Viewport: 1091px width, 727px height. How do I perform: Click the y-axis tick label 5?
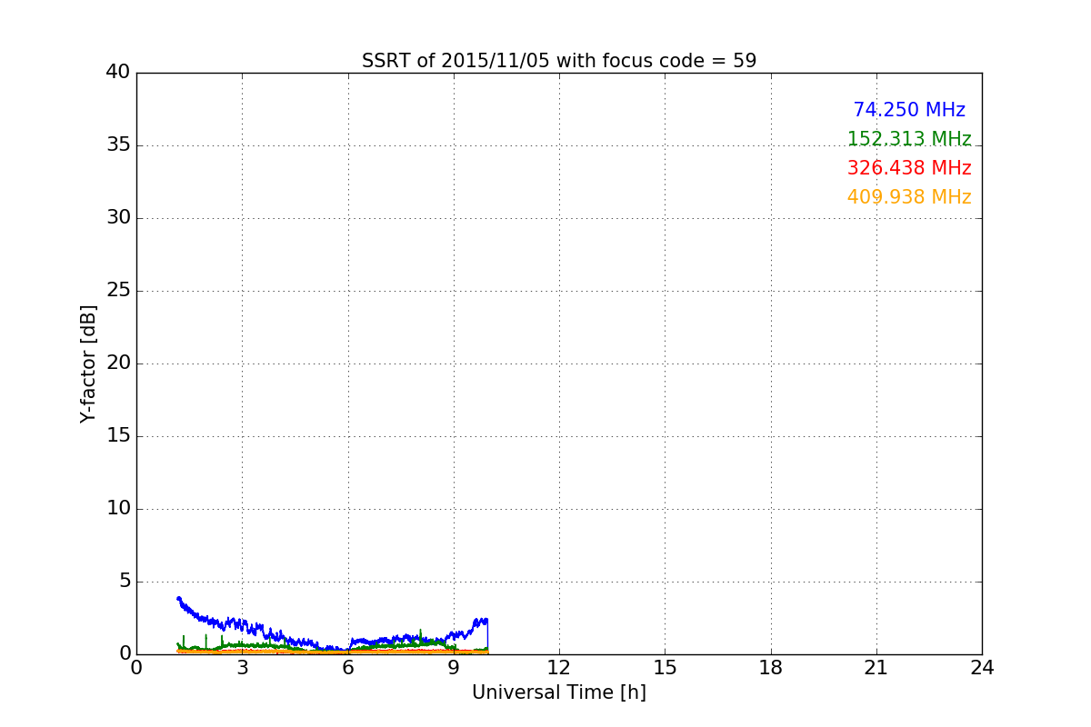[x=125, y=582]
